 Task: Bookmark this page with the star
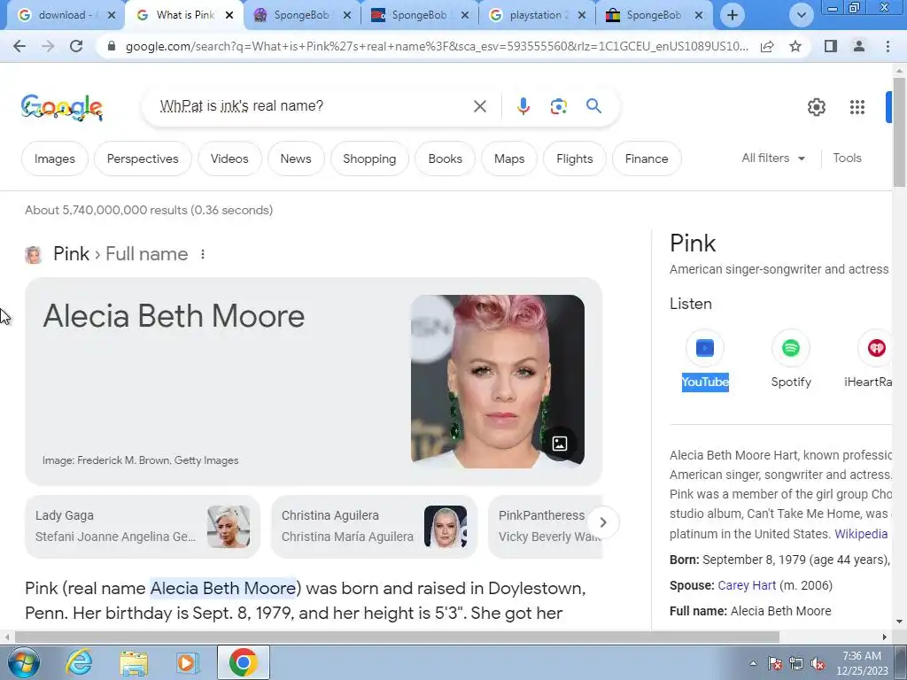tap(795, 46)
